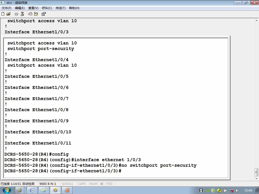Image resolution: width=259 pixels, height=194 pixels.
Task: Click the 'Interface Ethernet1/0/6' line
Action: [x=36, y=88]
